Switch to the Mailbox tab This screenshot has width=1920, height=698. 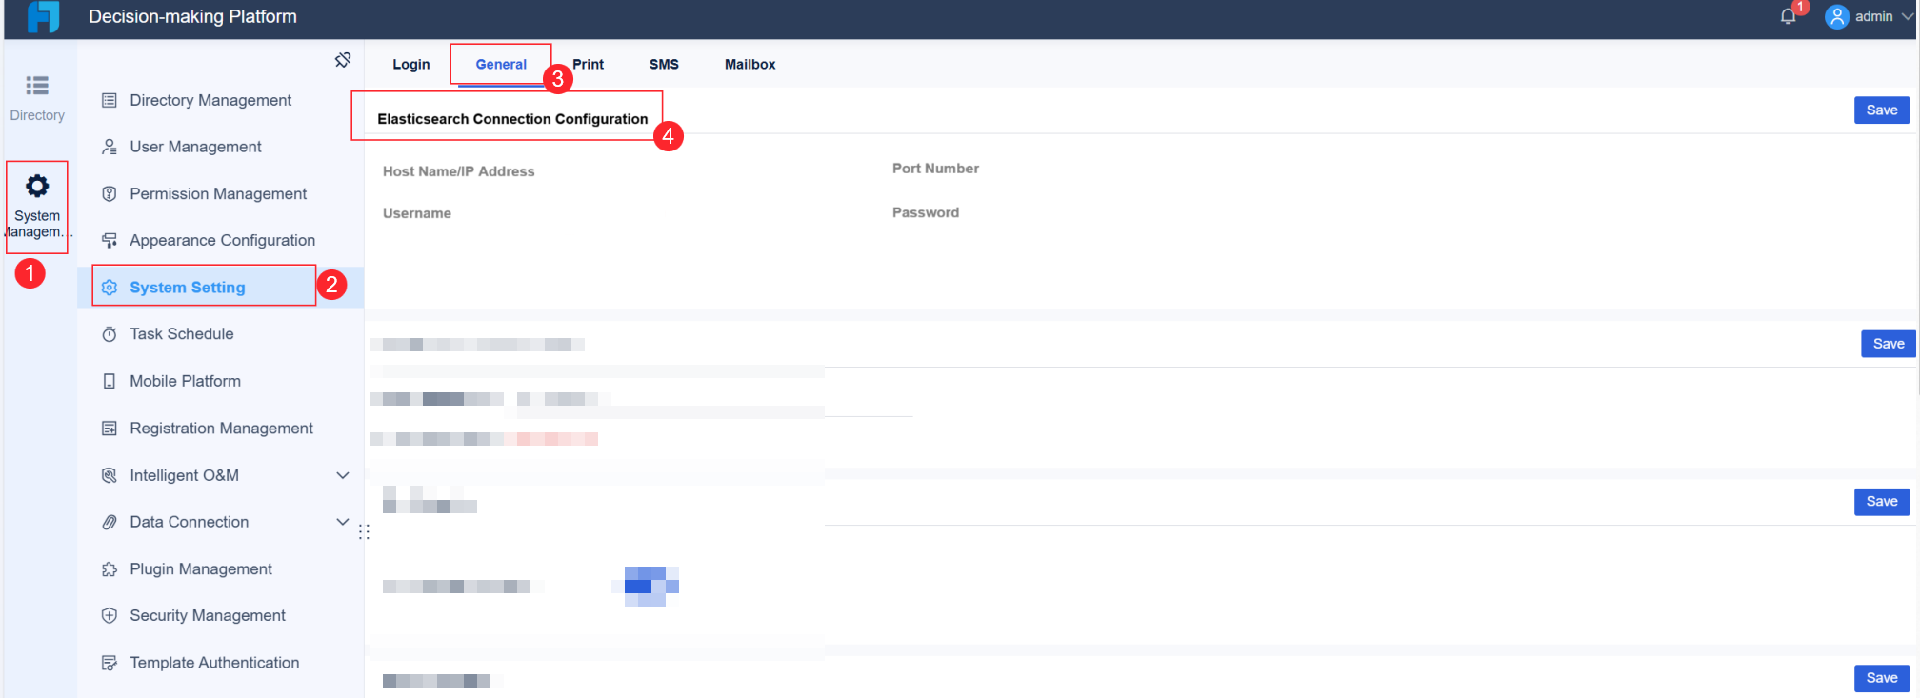coord(750,64)
